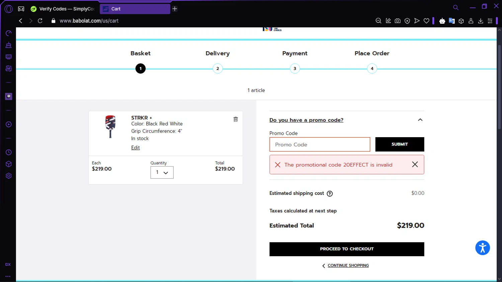Open accessibility widget button
The image size is (502, 282).
tap(483, 248)
